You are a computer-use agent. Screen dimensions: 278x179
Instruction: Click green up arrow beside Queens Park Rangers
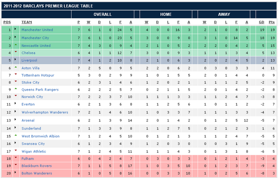pos(15,90)
